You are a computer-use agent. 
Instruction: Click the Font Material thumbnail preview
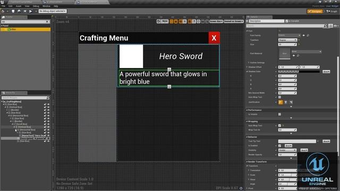285,54
